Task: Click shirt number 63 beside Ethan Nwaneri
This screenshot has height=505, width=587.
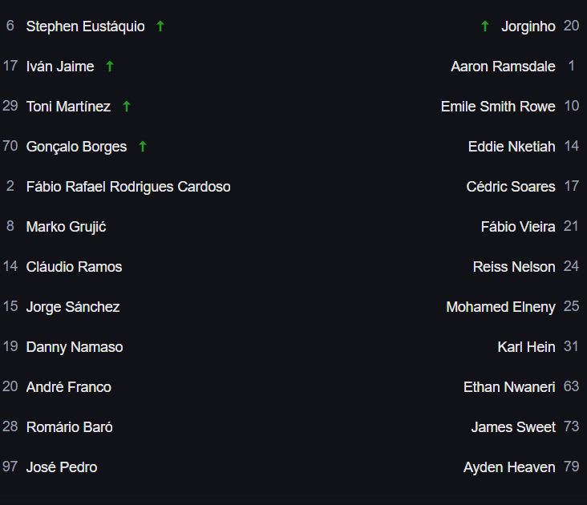Action: click(571, 386)
